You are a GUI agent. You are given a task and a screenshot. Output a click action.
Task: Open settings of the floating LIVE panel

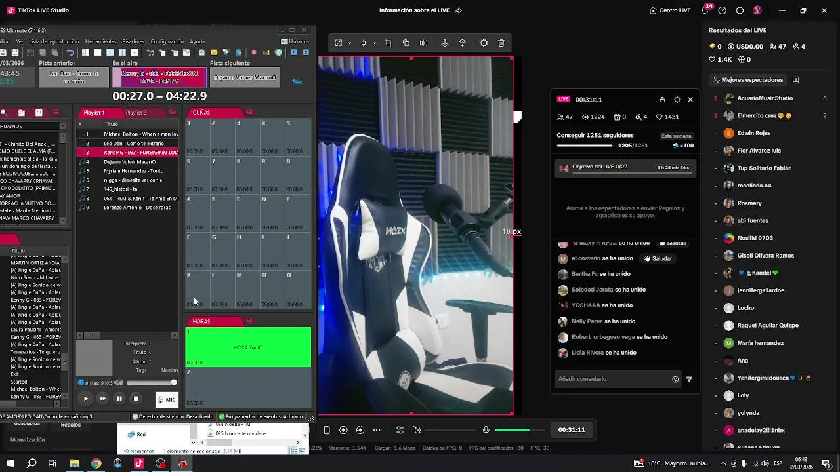tap(677, 100)
